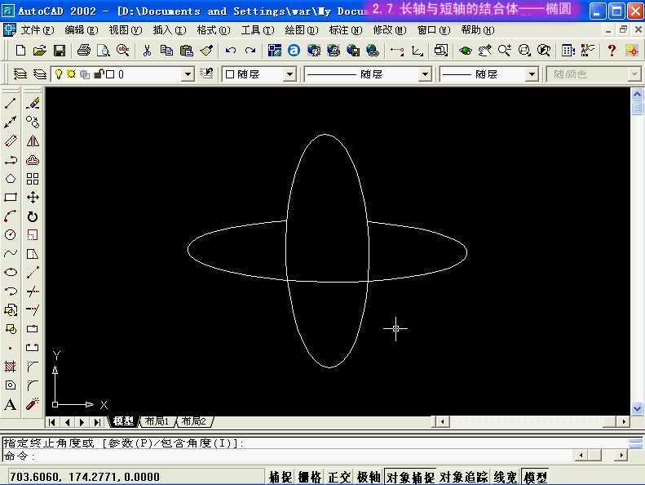Image resolution: width=645 pixels, height=485 pixels.
Task: Open the Help question mark icon
Action: coord(612,51)
